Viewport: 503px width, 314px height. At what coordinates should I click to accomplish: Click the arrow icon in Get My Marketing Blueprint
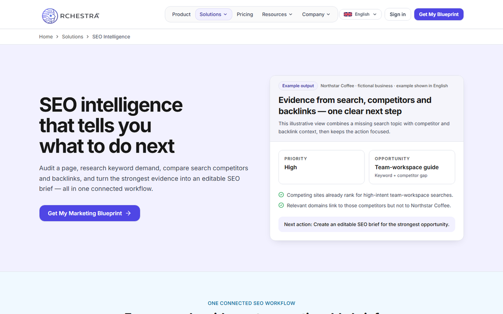[x=128, y=213]
